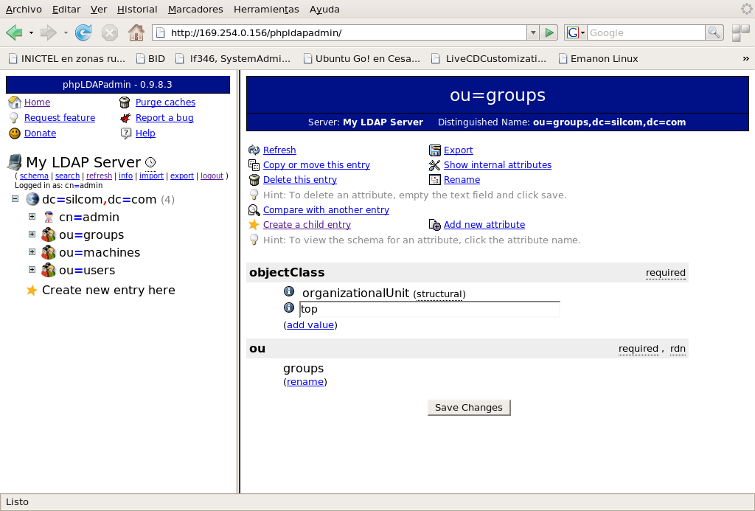Click the browser home icon
The width and height of the screenshot is (755, 511).
click(136, 32)
